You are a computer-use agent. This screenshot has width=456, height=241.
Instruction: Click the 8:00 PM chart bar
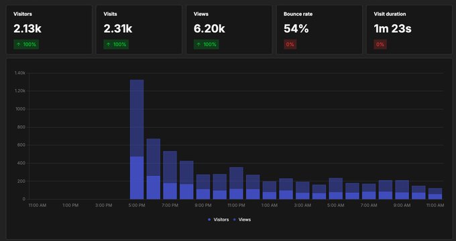pos(186,180)
